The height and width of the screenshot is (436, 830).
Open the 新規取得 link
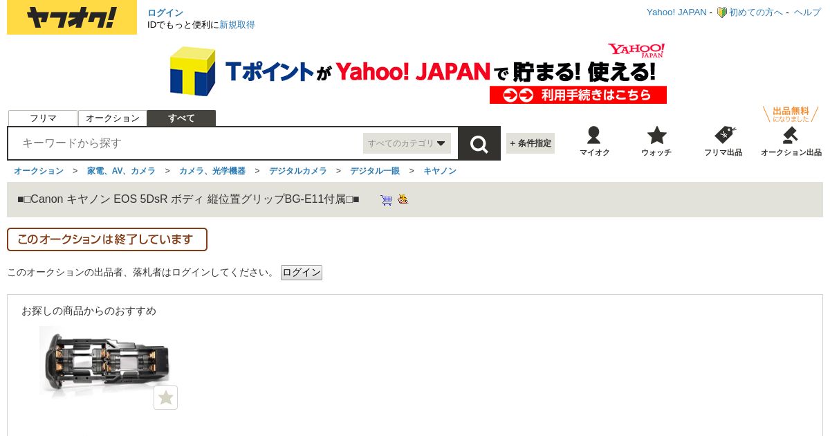click(237, 24)
